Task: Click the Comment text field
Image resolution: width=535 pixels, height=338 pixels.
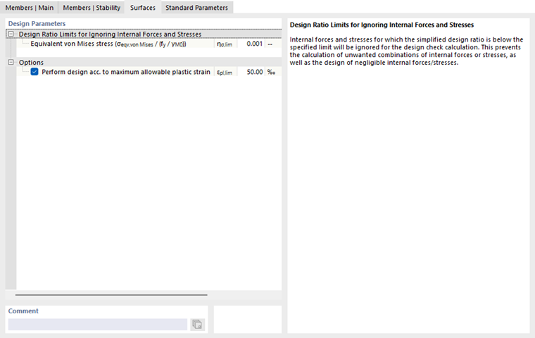Action: (98, 325)
